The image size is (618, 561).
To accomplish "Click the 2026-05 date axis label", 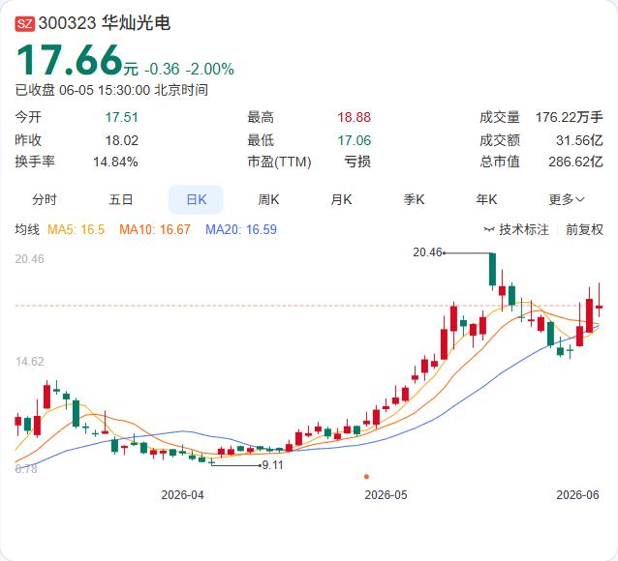I will 386,495.
